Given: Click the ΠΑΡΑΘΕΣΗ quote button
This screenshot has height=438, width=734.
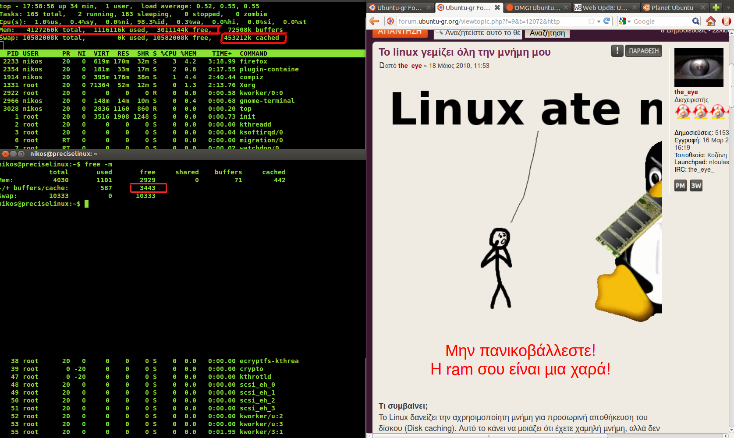Looking at the screenshot, I should (643, 51).
